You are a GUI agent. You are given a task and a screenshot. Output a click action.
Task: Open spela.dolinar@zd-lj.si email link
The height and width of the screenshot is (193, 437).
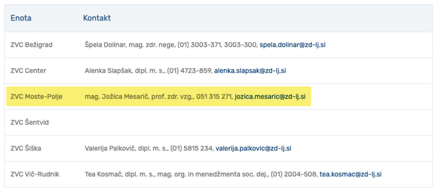292,45
